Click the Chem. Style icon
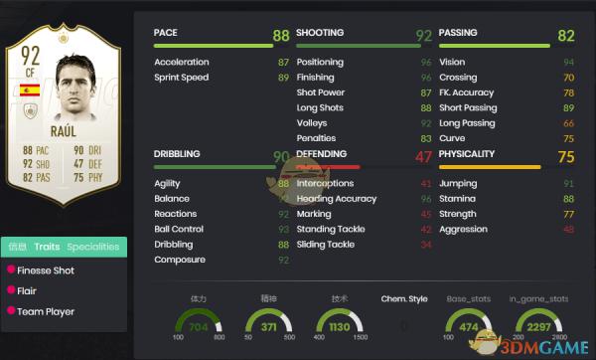596x360 pixels. click(x=404, y=326)
